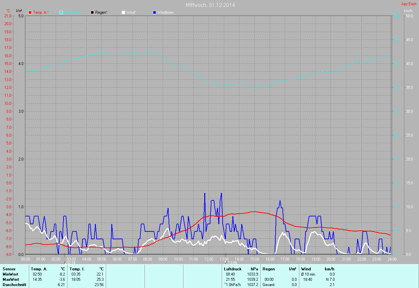
Task: Click the "06:00" label on the time axis
Action: coord(117,259)
